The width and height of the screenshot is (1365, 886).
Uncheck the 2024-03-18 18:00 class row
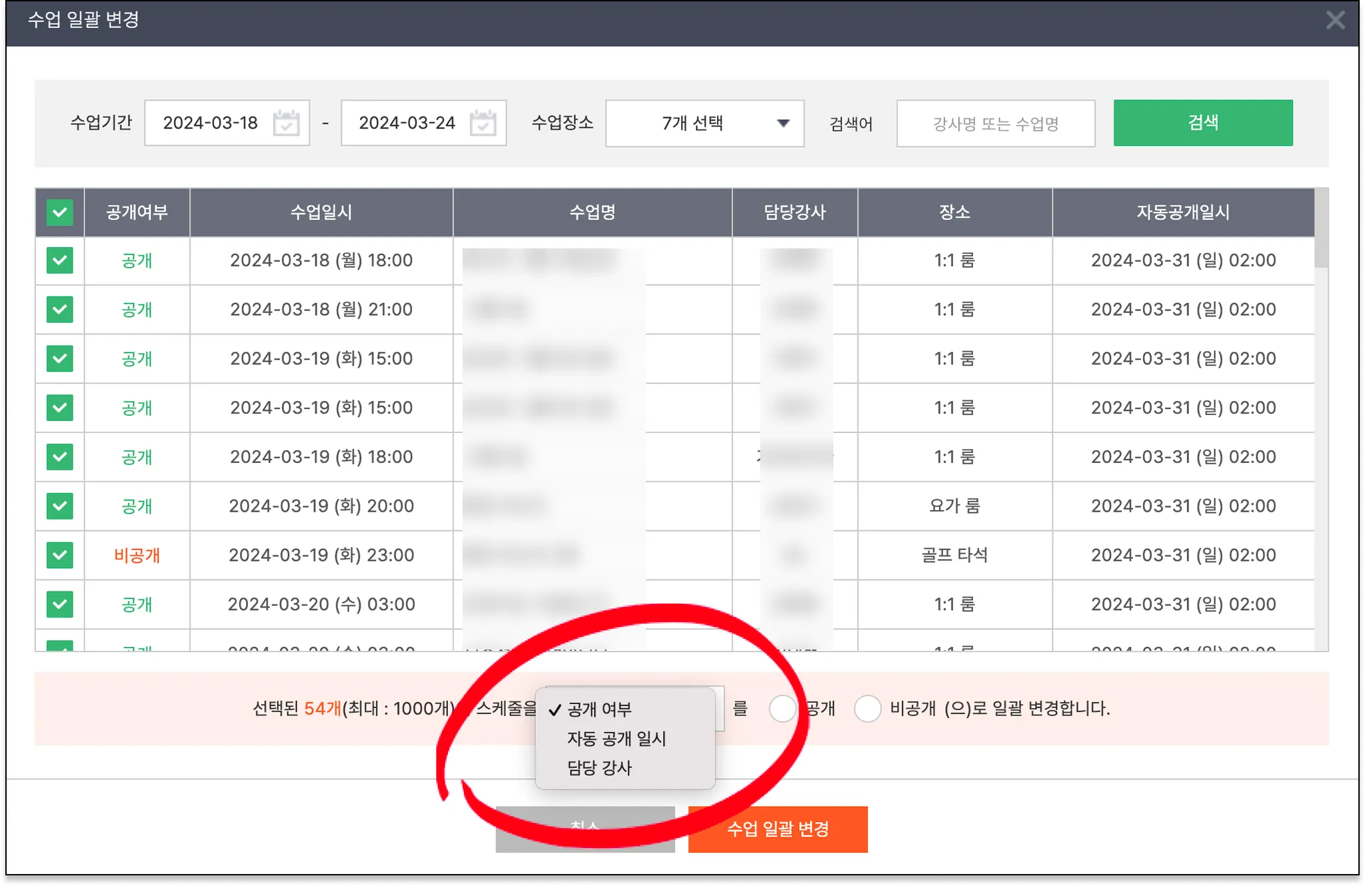coord(60,260)
